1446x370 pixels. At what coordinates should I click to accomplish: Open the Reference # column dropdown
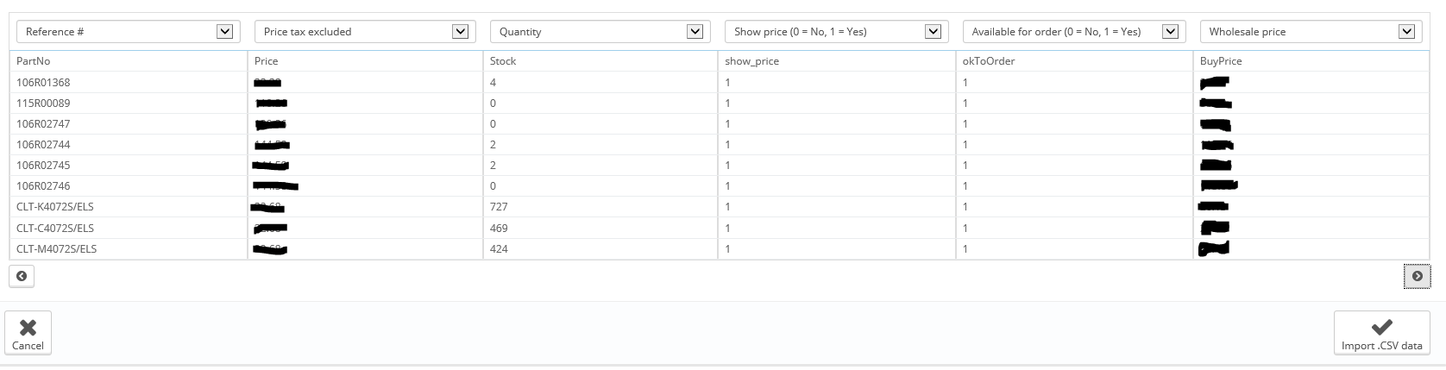[x=127, y=32]
